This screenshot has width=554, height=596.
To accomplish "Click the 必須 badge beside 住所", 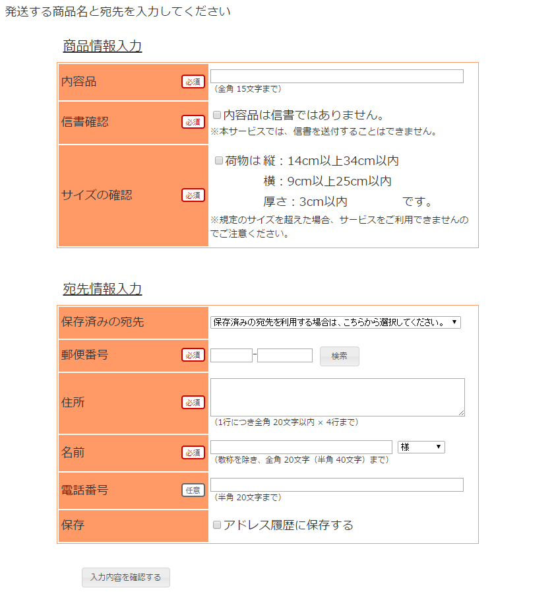I will point(193,403).
